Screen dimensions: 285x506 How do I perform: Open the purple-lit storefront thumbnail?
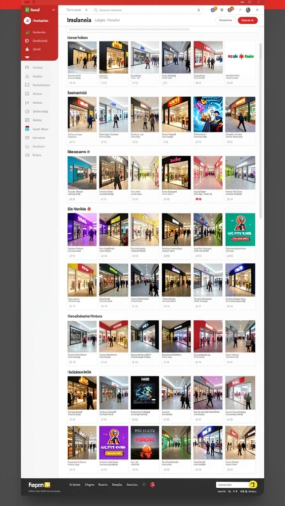click(x=82, y=229)
